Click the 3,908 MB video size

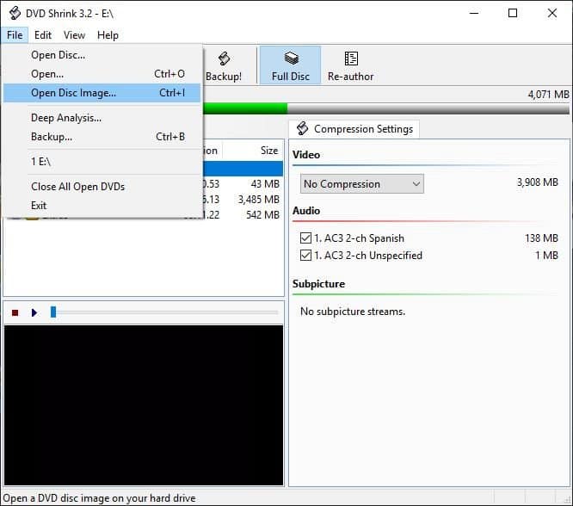click(x=538, y=182)
